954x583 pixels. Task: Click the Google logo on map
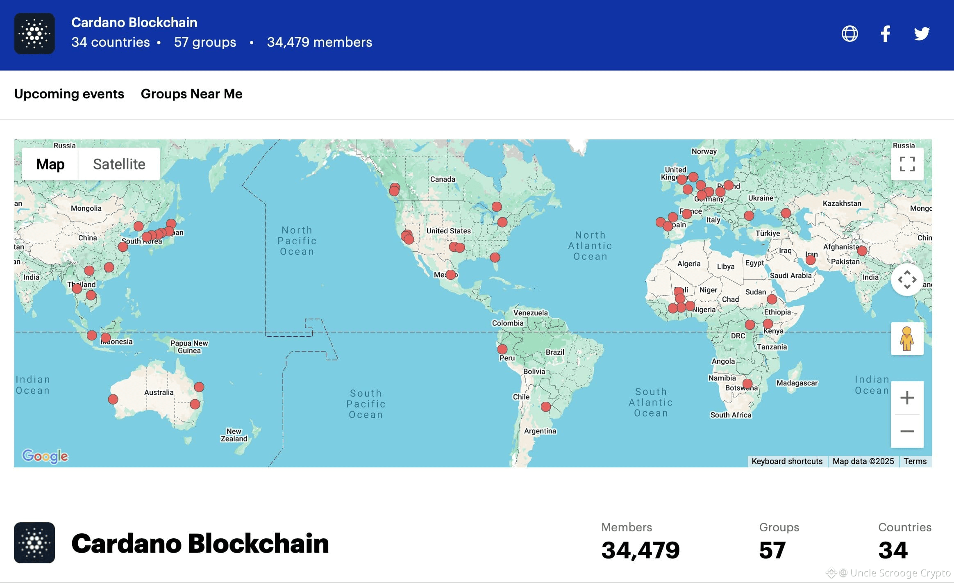tap(45, 456)
